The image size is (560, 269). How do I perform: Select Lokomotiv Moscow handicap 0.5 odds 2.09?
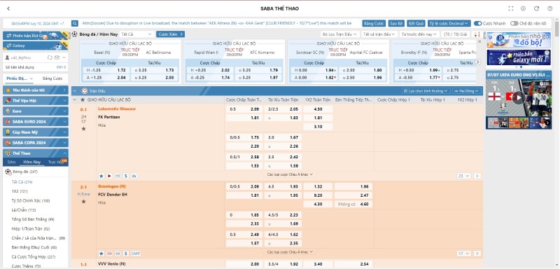[245, 109]
